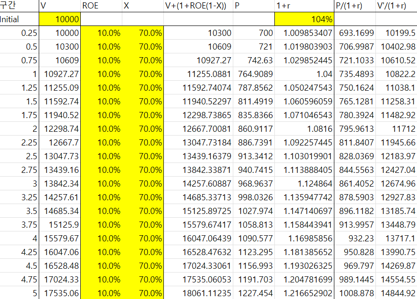Select the V+(1+ROE(1-X)) header cell
This screenshot has width=417, height=299.
[198, 6]
